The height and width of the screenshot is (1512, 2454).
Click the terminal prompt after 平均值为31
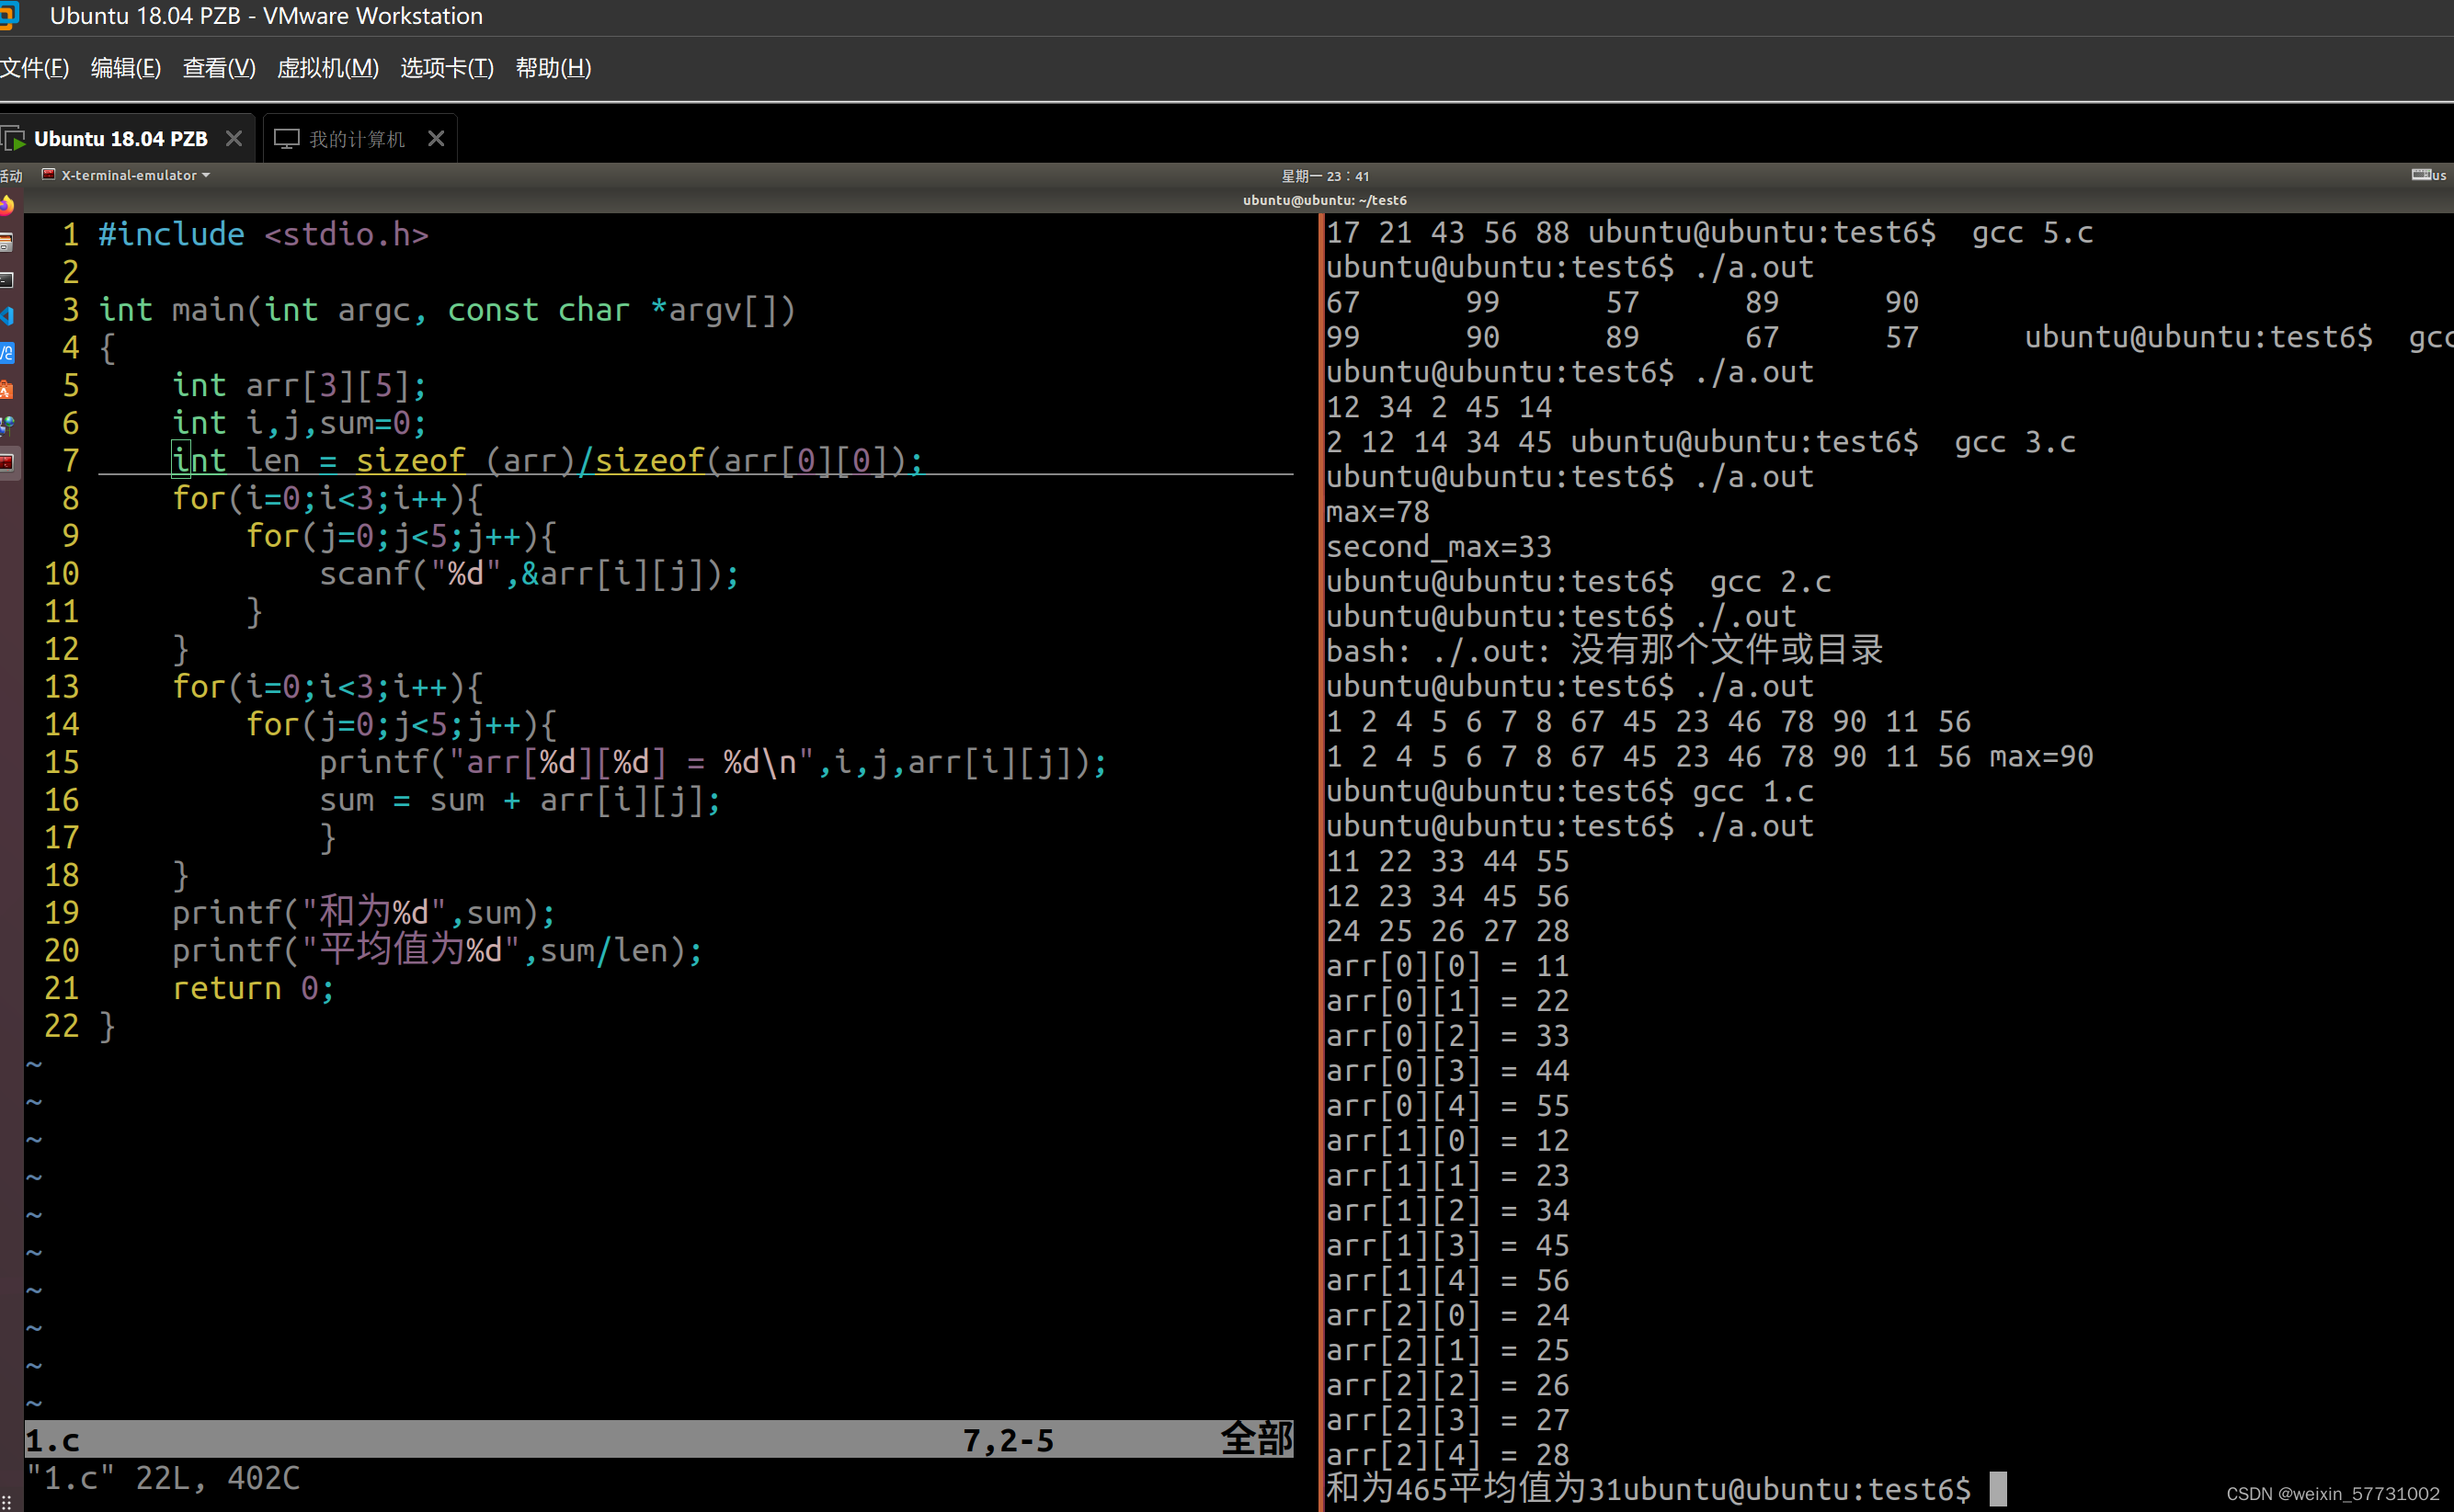coord(1997,1488)
